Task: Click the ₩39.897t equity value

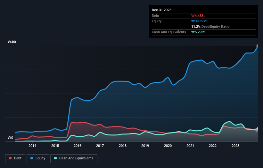Action: pyautogui.click(x=199, y=21)
